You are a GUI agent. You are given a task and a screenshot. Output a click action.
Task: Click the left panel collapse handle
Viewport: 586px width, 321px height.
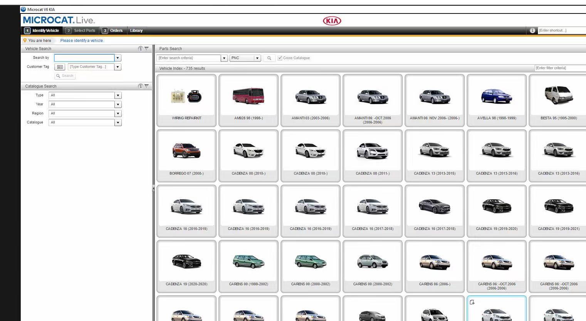[x=153, y=188]
